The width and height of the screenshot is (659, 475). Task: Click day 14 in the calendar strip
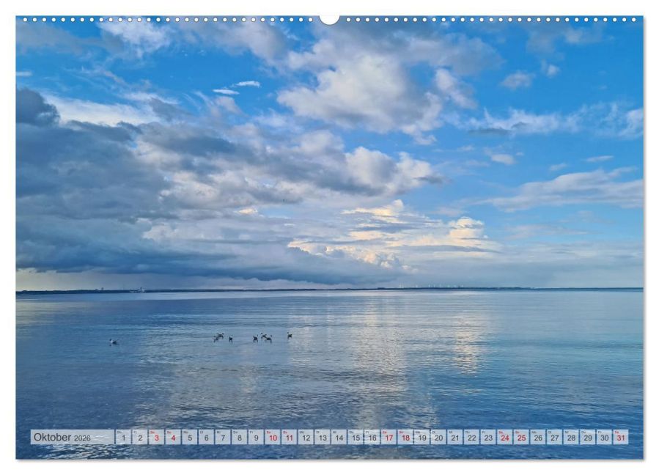339,438
